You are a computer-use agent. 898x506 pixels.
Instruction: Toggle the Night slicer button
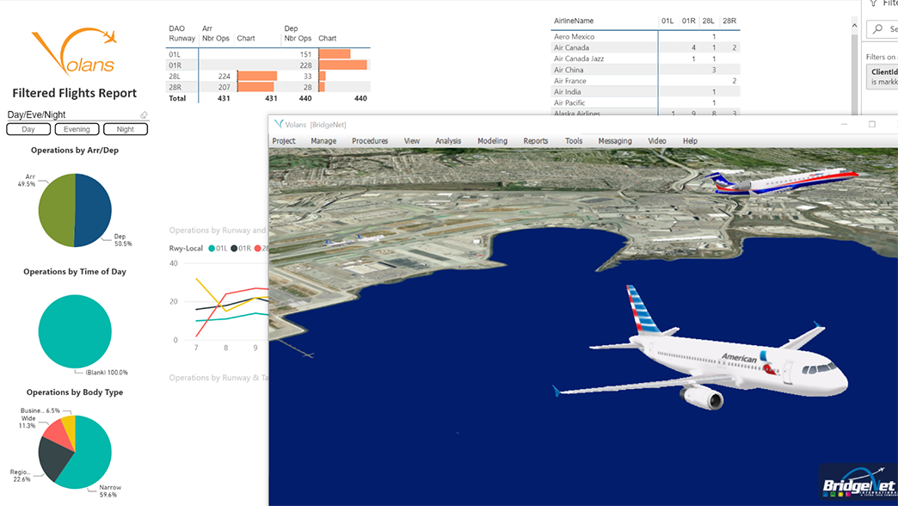126,129
